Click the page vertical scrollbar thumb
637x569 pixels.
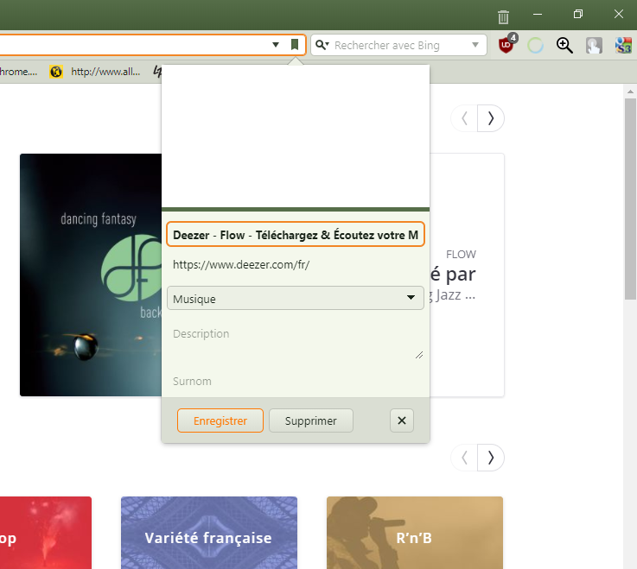tap(630, 199)
